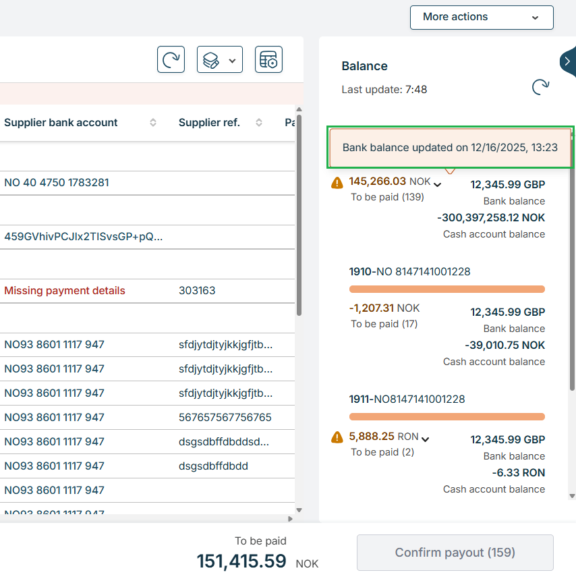Viewport: 576px width, 581px height.
Task: Open the More actions dropdown
Action: click(482, 18)
